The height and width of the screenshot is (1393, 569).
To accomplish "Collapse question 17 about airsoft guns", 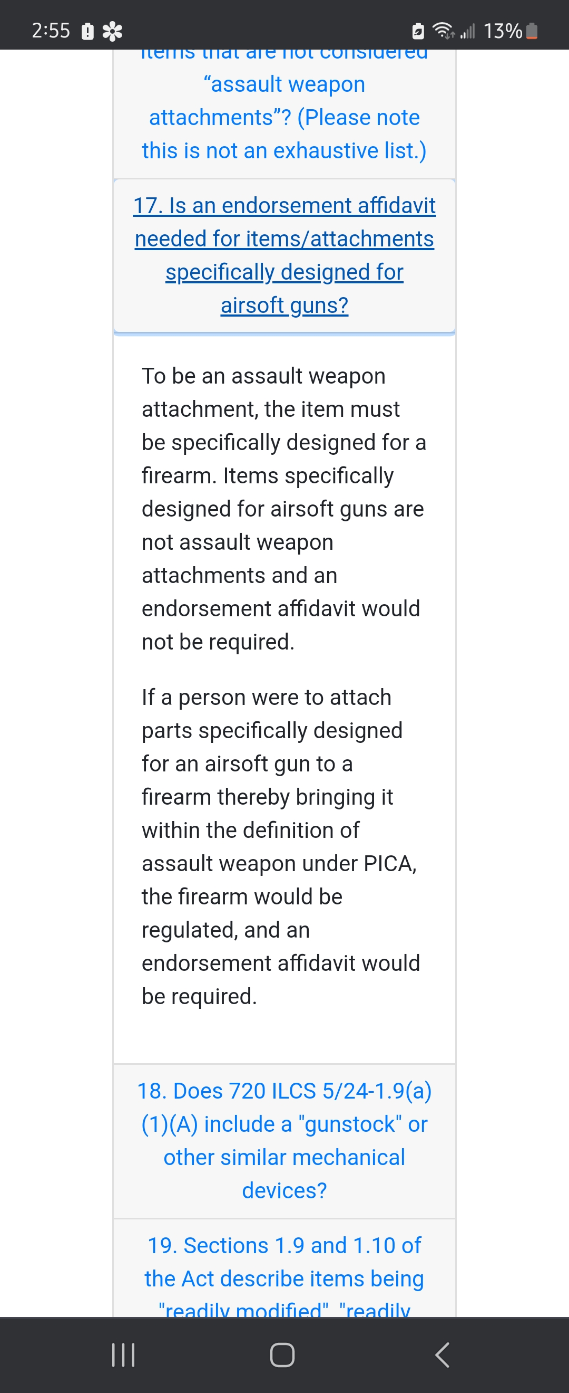I will pos(284,256).
